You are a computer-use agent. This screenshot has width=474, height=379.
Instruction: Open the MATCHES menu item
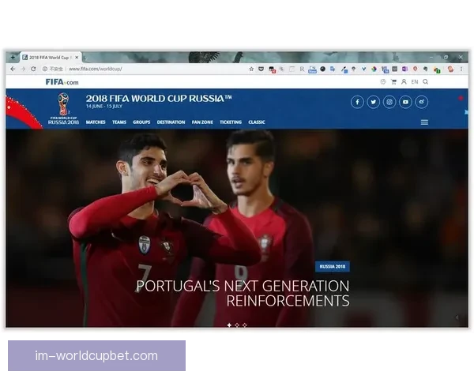[96, 122]
